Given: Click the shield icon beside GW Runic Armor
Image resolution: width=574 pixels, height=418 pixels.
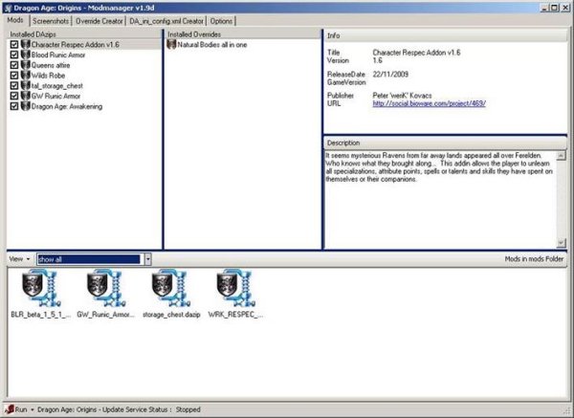Looking at the screenshot, I should (x=25, y=96).
